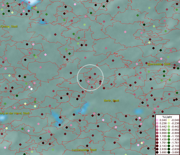Viewport: 180px width, 155px height.
Task: Pick the -1.439 legend color dot
Action: pos(169,139)
